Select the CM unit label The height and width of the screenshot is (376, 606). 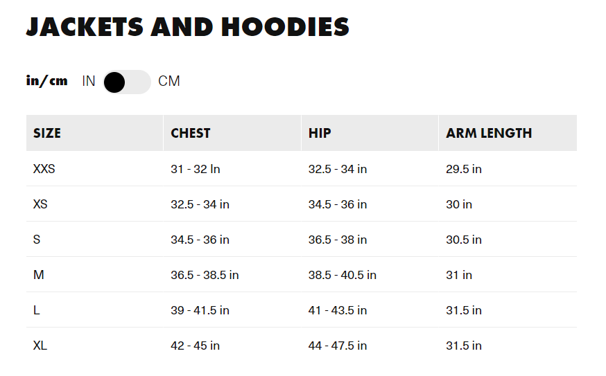tap(169, 82)
